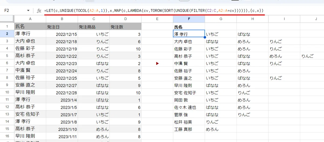Select the highlighted column F header
This screenshot has width=324, height=142.
coord(189,19)
